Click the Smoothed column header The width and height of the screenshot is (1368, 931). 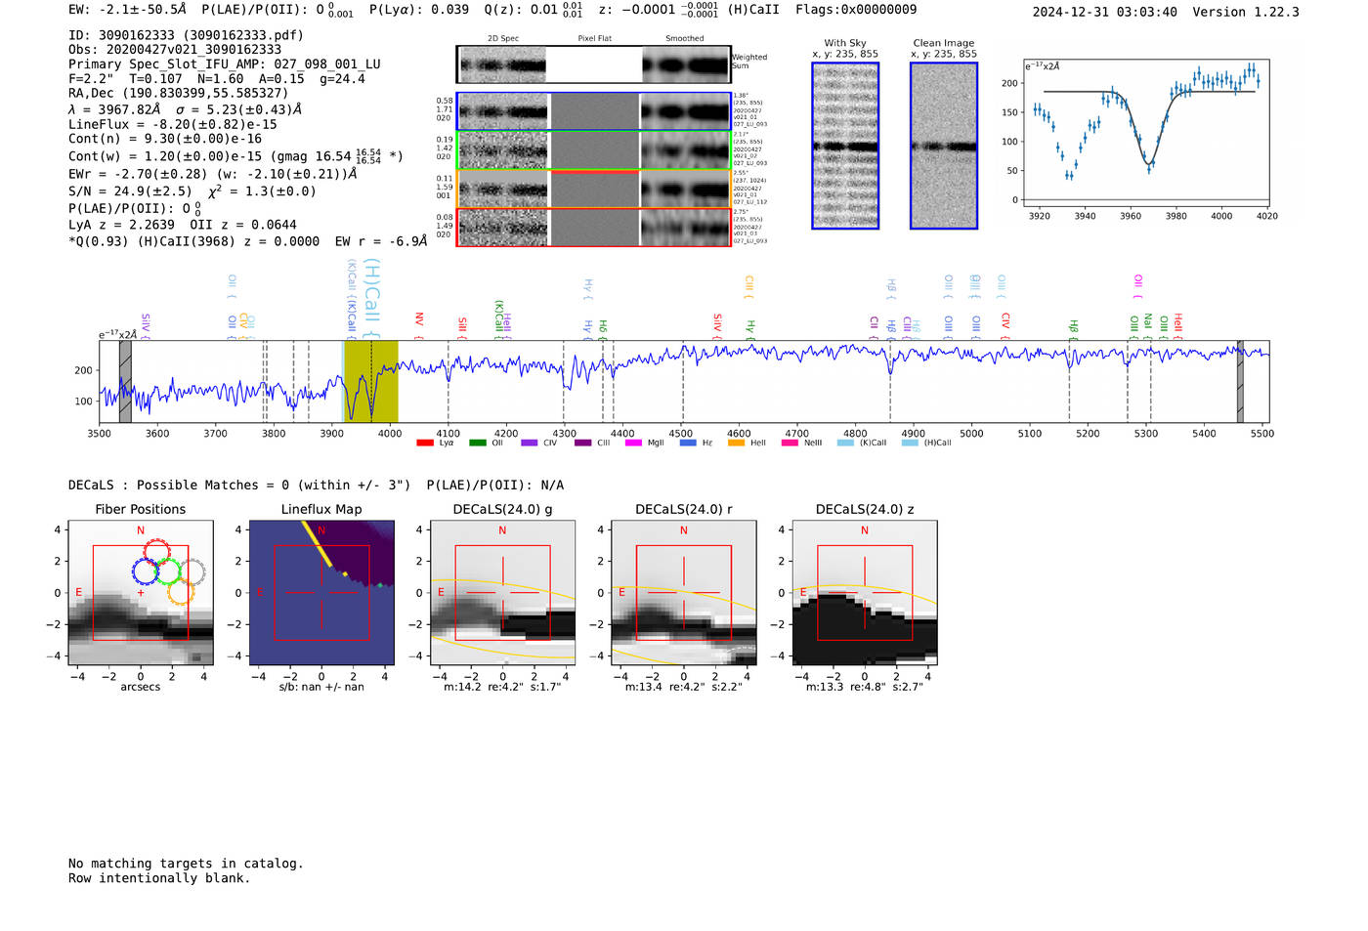pos(685,39)
